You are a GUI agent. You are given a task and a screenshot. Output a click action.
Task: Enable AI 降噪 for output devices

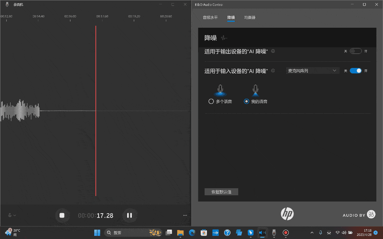pos(355,51)
